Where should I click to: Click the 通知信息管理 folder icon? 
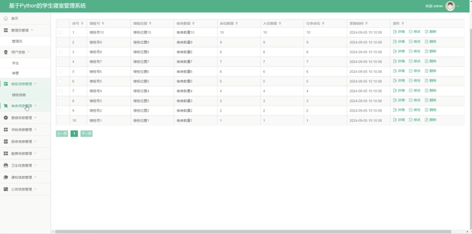6,177
